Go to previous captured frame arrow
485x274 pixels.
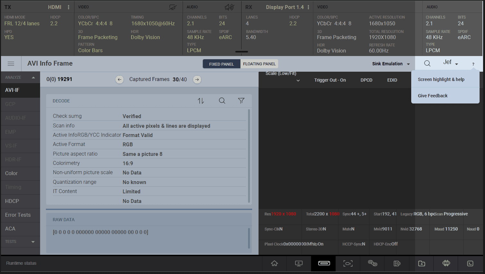point(119,79)
